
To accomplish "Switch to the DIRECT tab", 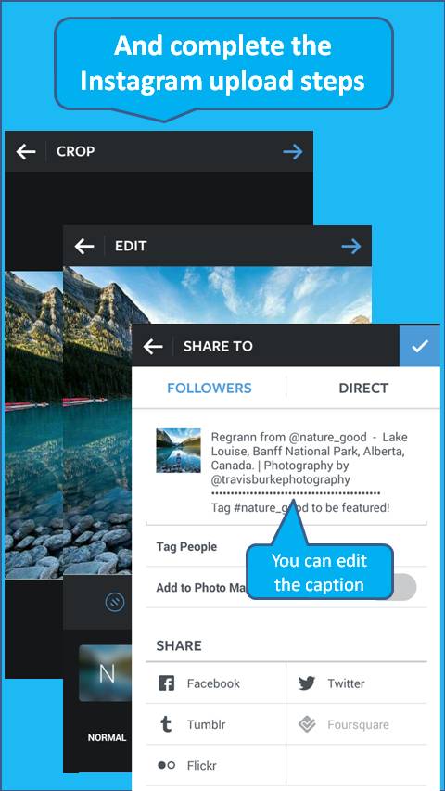I will click(363, 388).
